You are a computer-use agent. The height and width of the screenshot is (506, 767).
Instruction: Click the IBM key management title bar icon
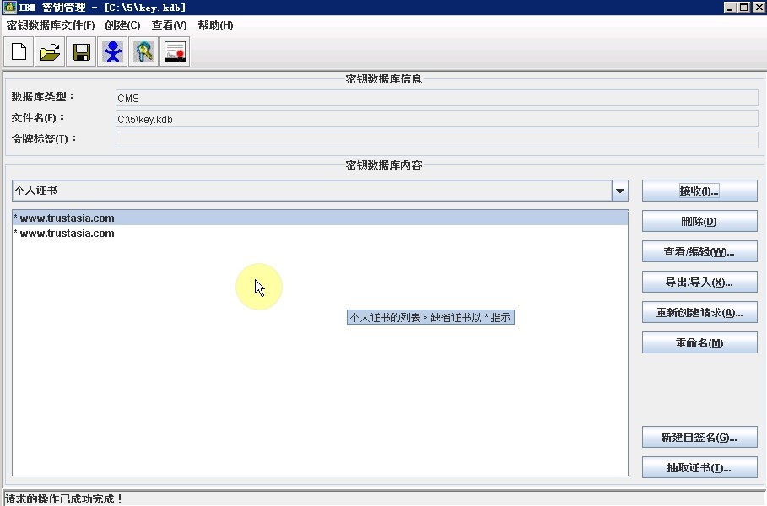tap(9, 8)
